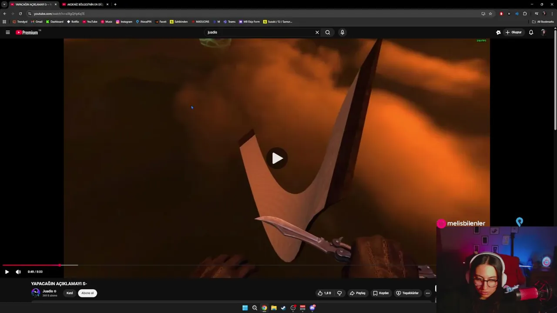Screen dimensions: 557x313
Task: Play the video with the center button
Action: tap(277, 158)
